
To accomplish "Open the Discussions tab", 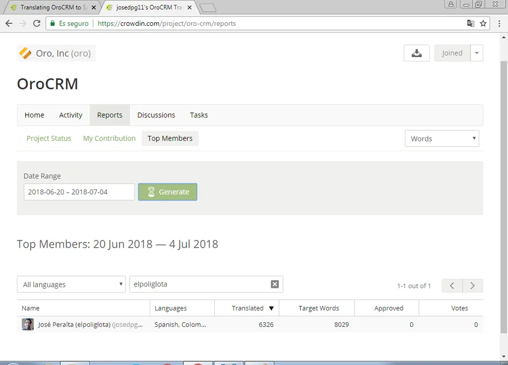I will pyautogui.click(x=156, y=115).
